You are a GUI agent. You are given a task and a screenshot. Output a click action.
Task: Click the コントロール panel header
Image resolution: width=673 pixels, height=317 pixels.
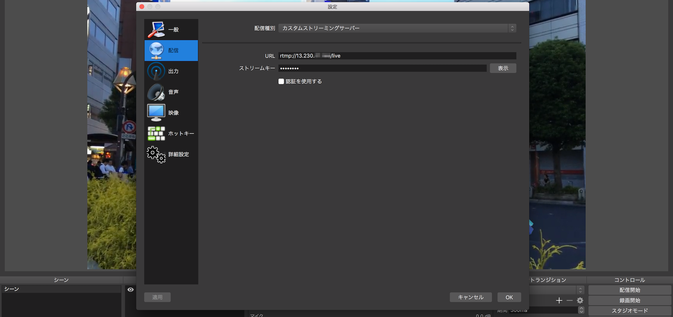pos(630,280)
